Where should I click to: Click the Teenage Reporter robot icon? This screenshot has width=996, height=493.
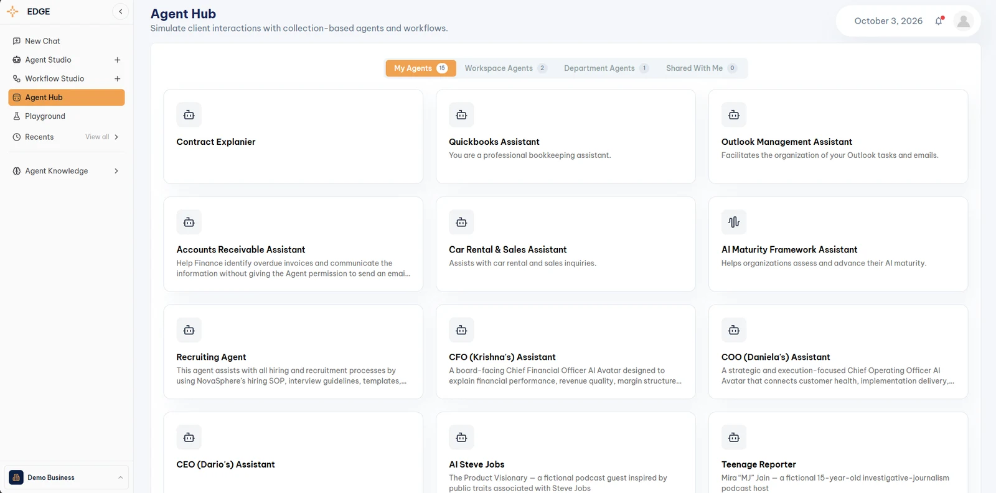tap(734, 438)
